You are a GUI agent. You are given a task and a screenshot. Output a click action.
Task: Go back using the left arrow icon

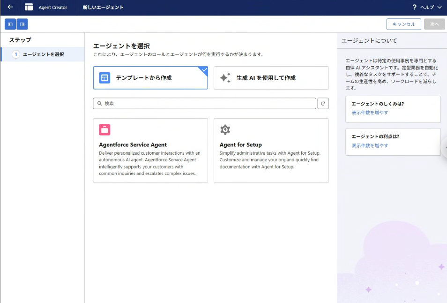point(10,7)
